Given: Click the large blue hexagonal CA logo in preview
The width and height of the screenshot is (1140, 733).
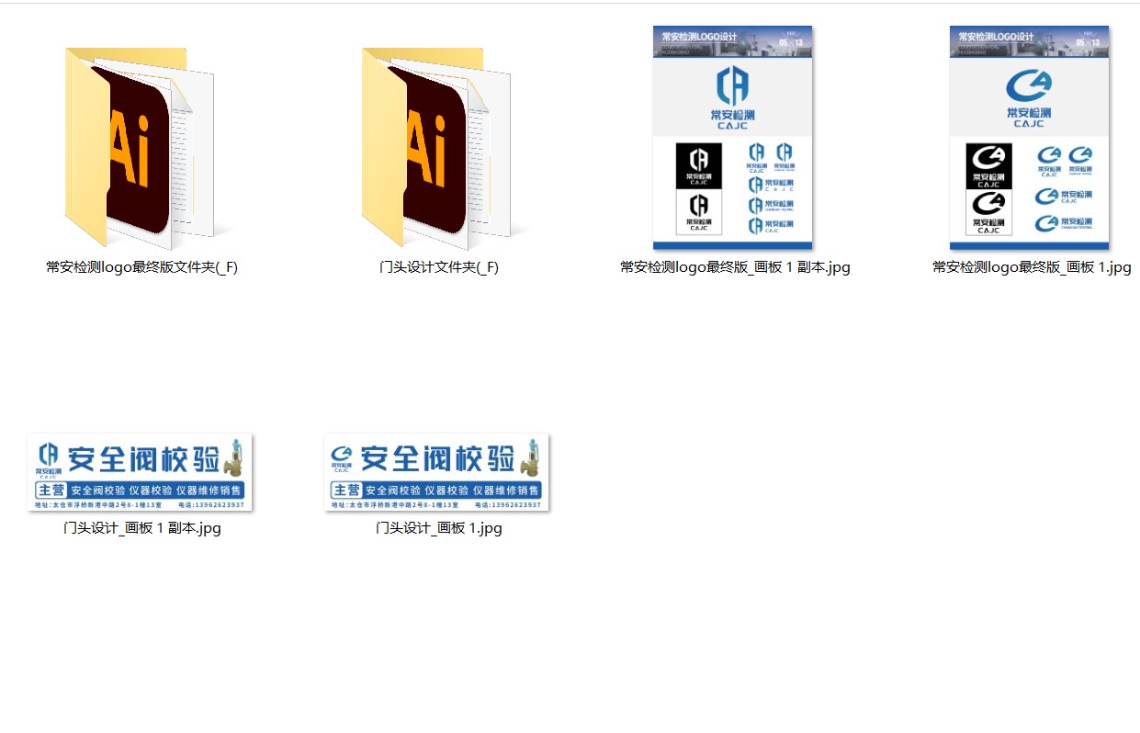Looking at the screenshot, I should [x=732, y=85].
